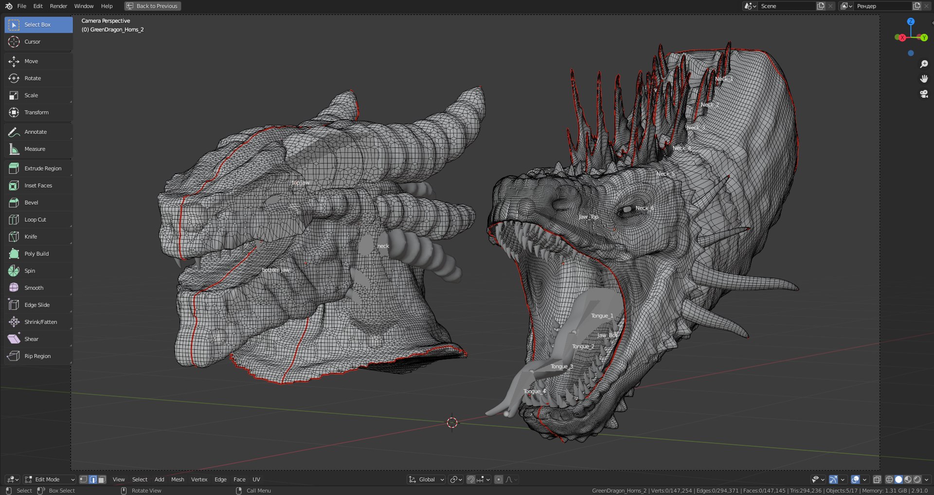Open snapping options dropdown
Viewport: 934px width, 495px height.
pyautogui.click(x=484, y=479)
